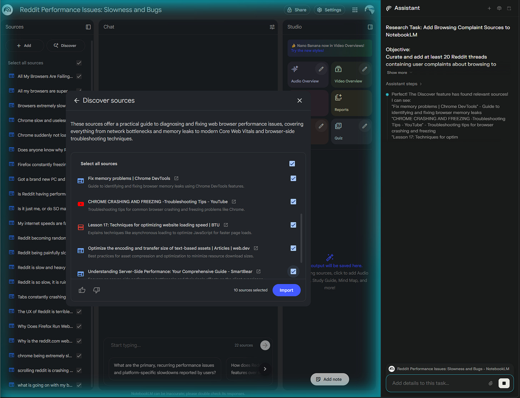
Task: Give thumbs up to discovered sources
Action: 82,290
